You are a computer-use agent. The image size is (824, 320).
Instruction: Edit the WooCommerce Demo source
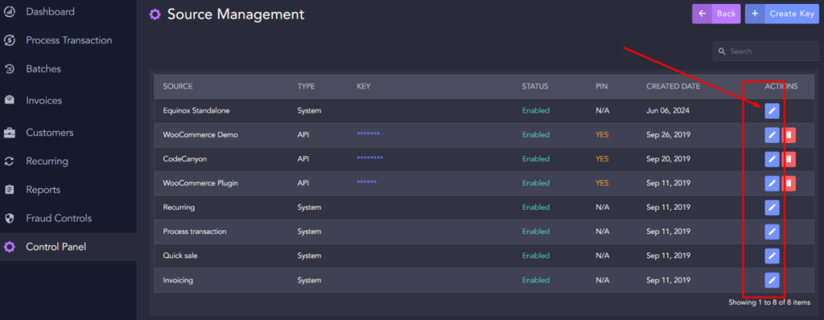click(x=772, y=135)
